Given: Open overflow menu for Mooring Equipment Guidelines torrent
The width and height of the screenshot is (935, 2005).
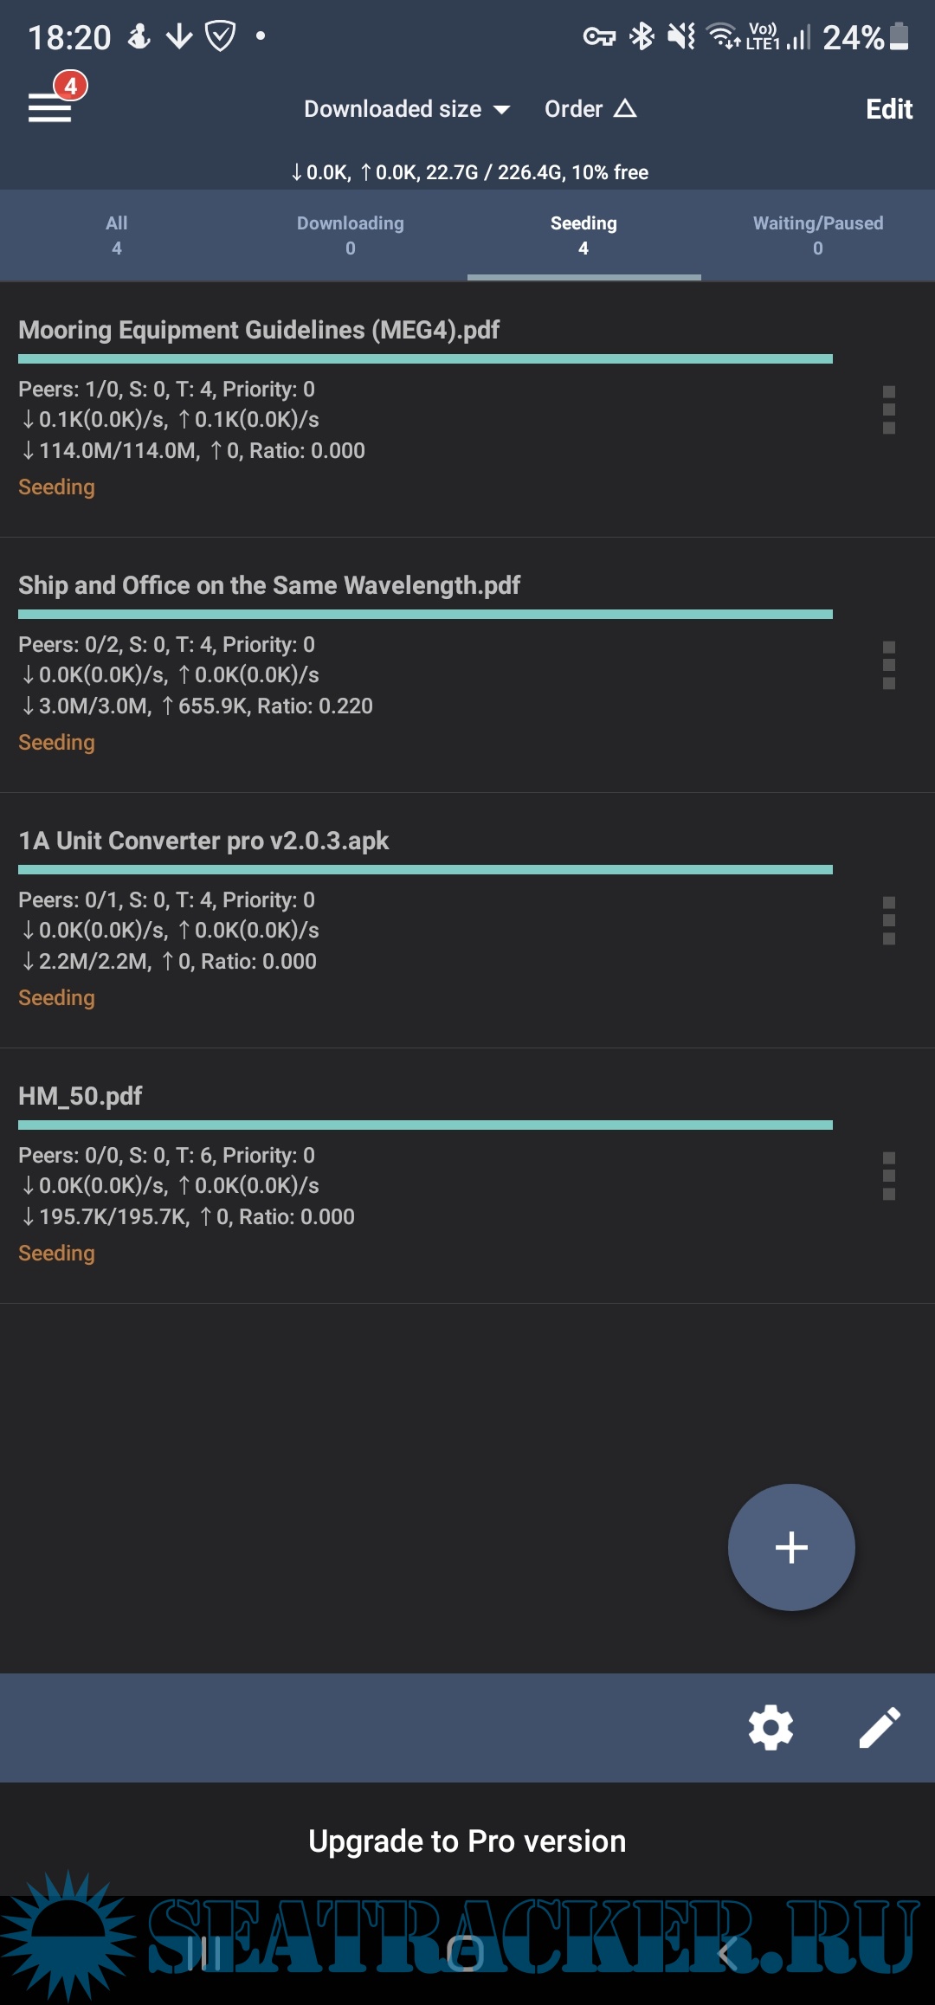Looking at the screenshot, I should click(x=888, y=410).
